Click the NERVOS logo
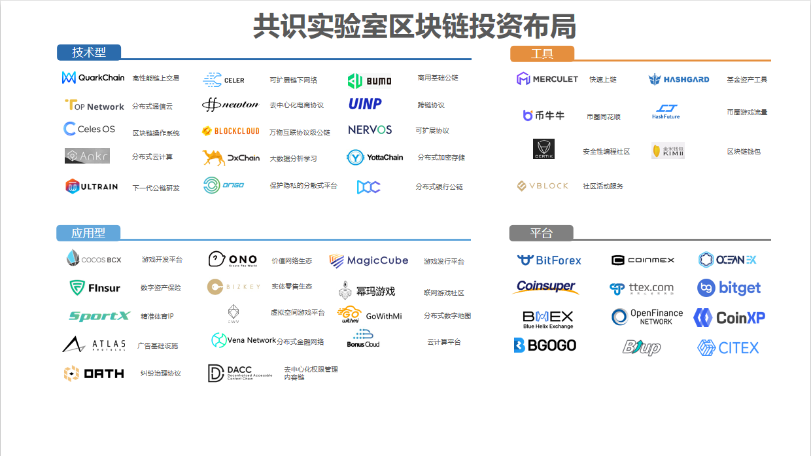Viewport: 811px width, 456px height. [370, 130]
